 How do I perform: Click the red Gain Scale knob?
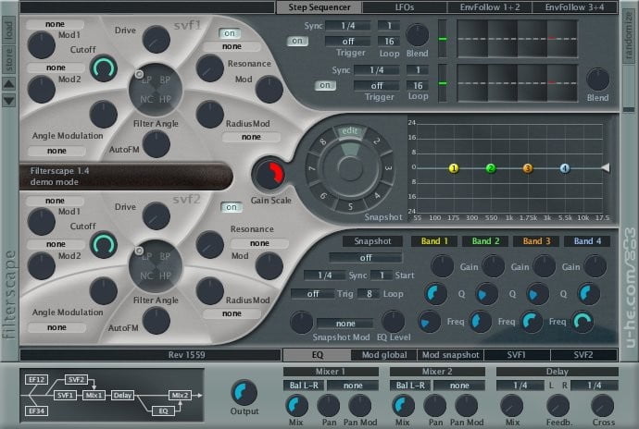[269, 174]
